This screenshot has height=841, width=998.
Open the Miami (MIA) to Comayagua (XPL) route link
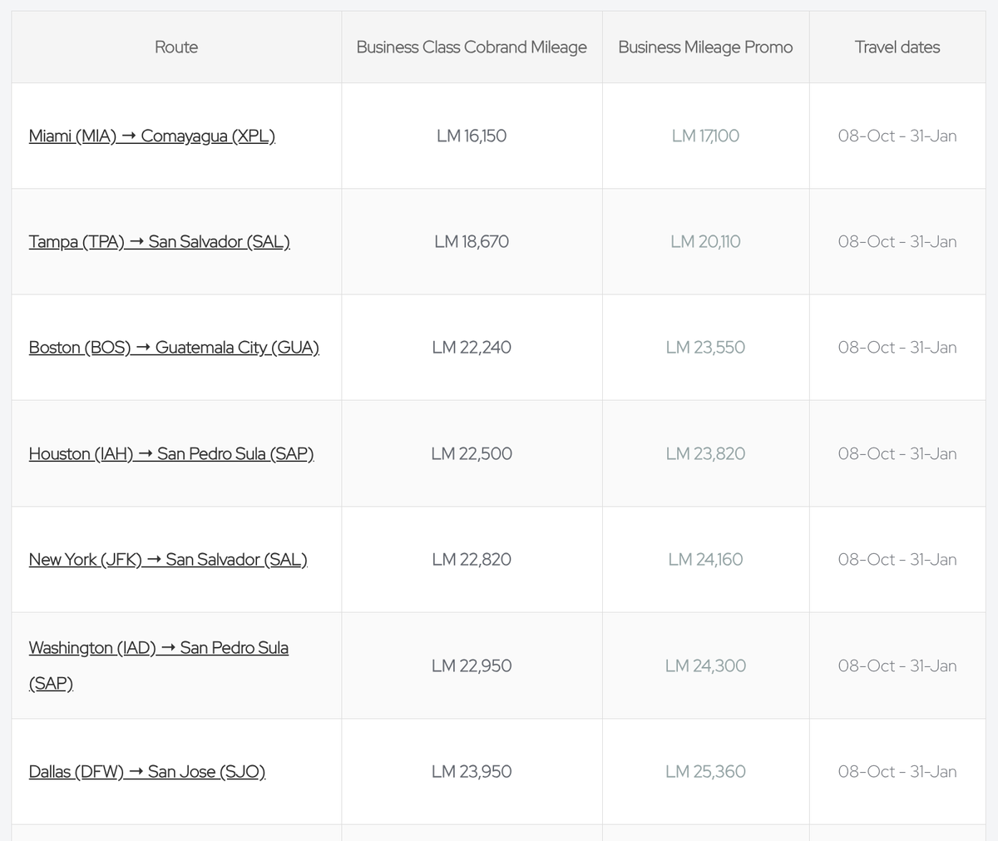click(x=151, y=136)
